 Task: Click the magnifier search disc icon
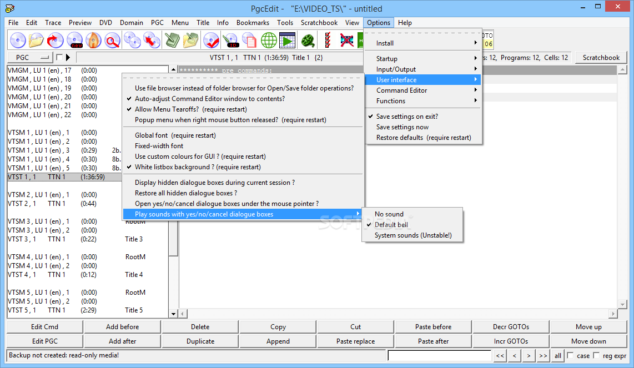tap(112, 41)
